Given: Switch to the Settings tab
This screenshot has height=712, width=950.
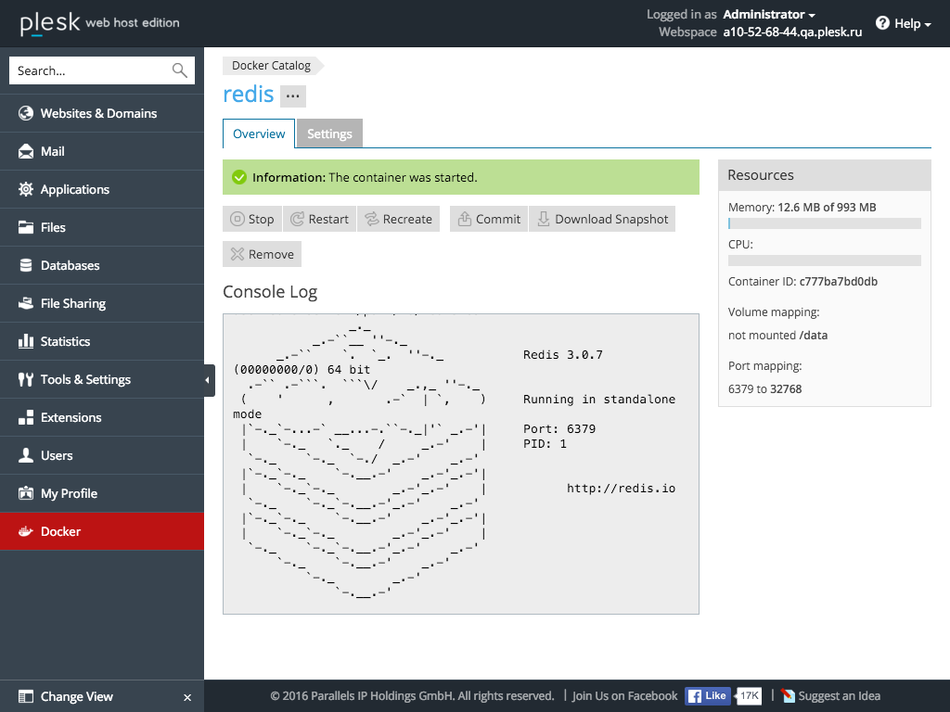Looking at the screenshot, I should click(x=329, y=133).
